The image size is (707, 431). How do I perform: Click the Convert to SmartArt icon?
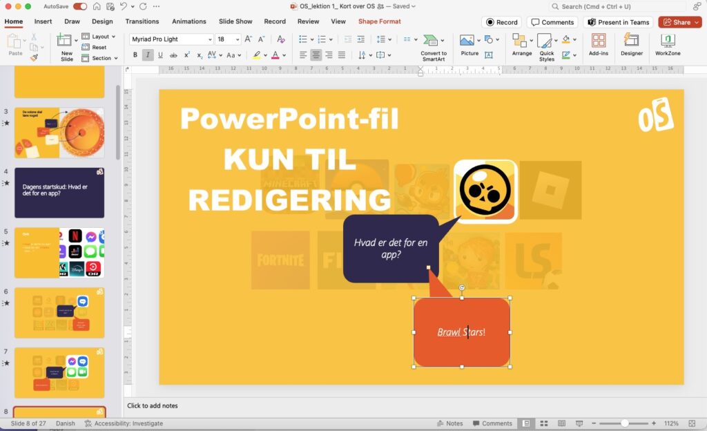(x=433, y=41)
